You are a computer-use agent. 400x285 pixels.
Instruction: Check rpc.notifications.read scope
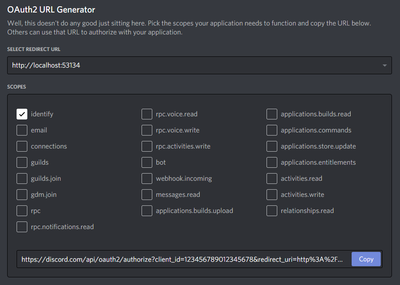pos(22,227)
